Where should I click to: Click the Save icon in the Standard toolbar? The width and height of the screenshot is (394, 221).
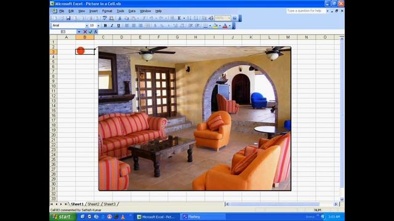(x=68, y=18)
